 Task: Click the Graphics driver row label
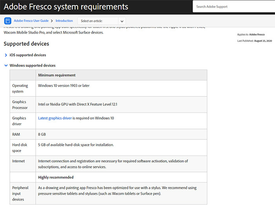(x=19, y=121)
